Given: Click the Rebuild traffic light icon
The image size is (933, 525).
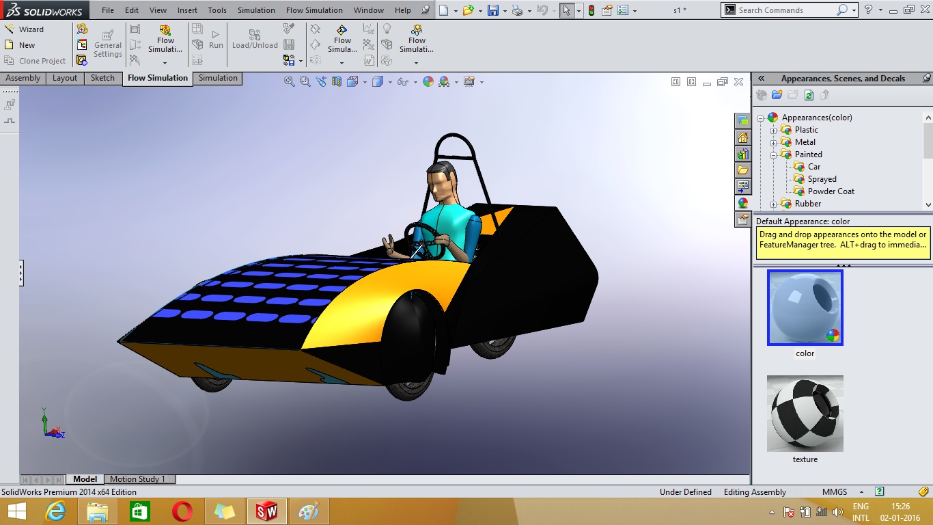Looking at the screenshot, I should click(x=591, y=10).
